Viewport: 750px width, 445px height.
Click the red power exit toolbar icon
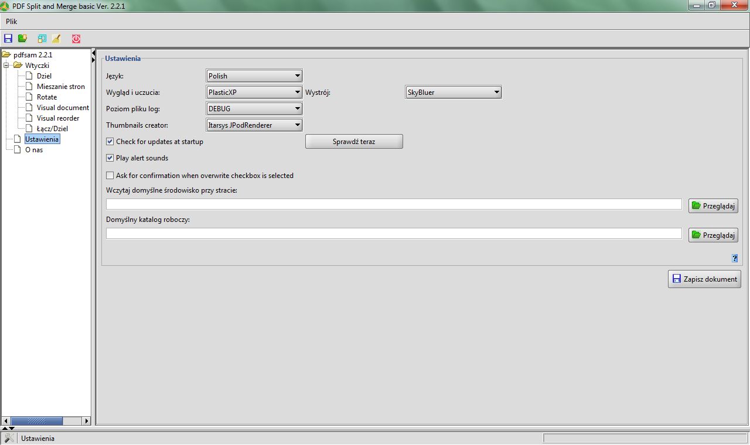[76, 39]
